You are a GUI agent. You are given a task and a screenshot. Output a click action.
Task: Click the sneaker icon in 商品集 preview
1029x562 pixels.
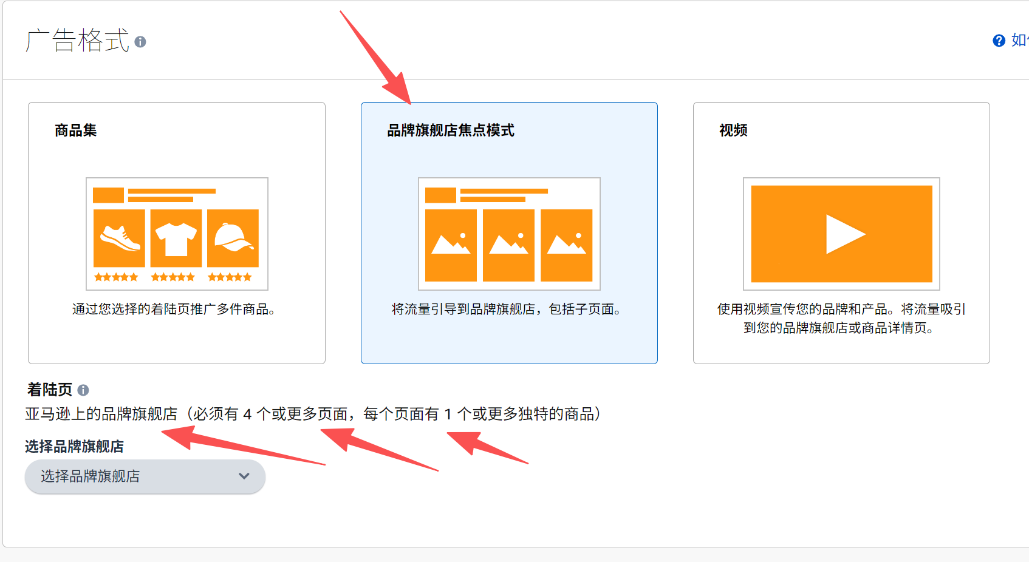[119, 238]
